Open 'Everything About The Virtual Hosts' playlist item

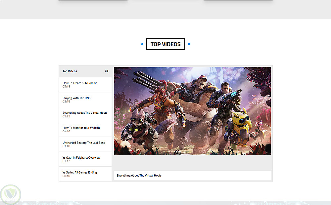pos(85,114)
